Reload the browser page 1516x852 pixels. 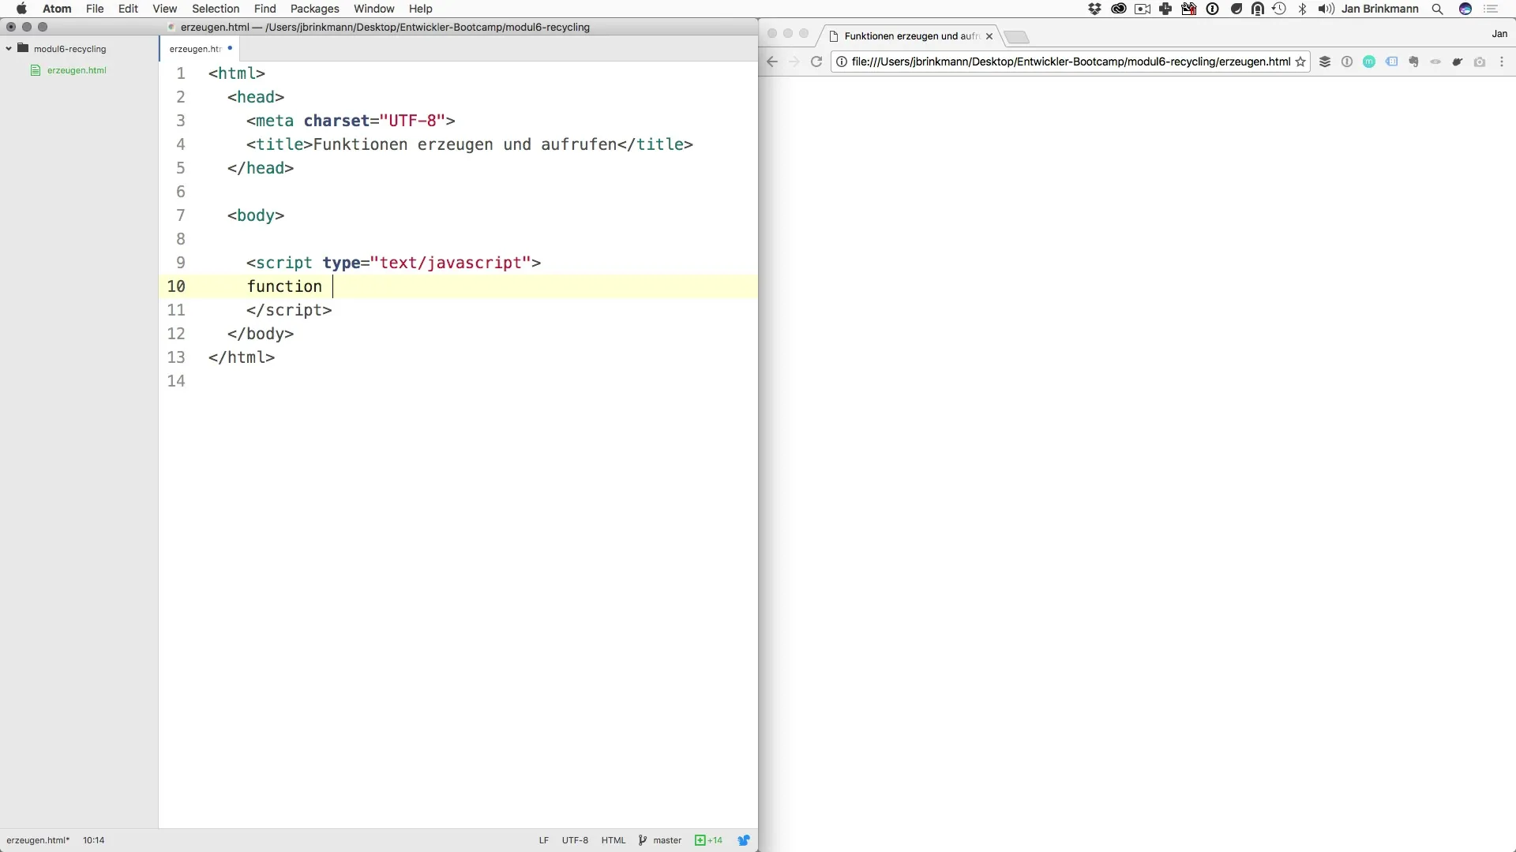pos(816,62)
